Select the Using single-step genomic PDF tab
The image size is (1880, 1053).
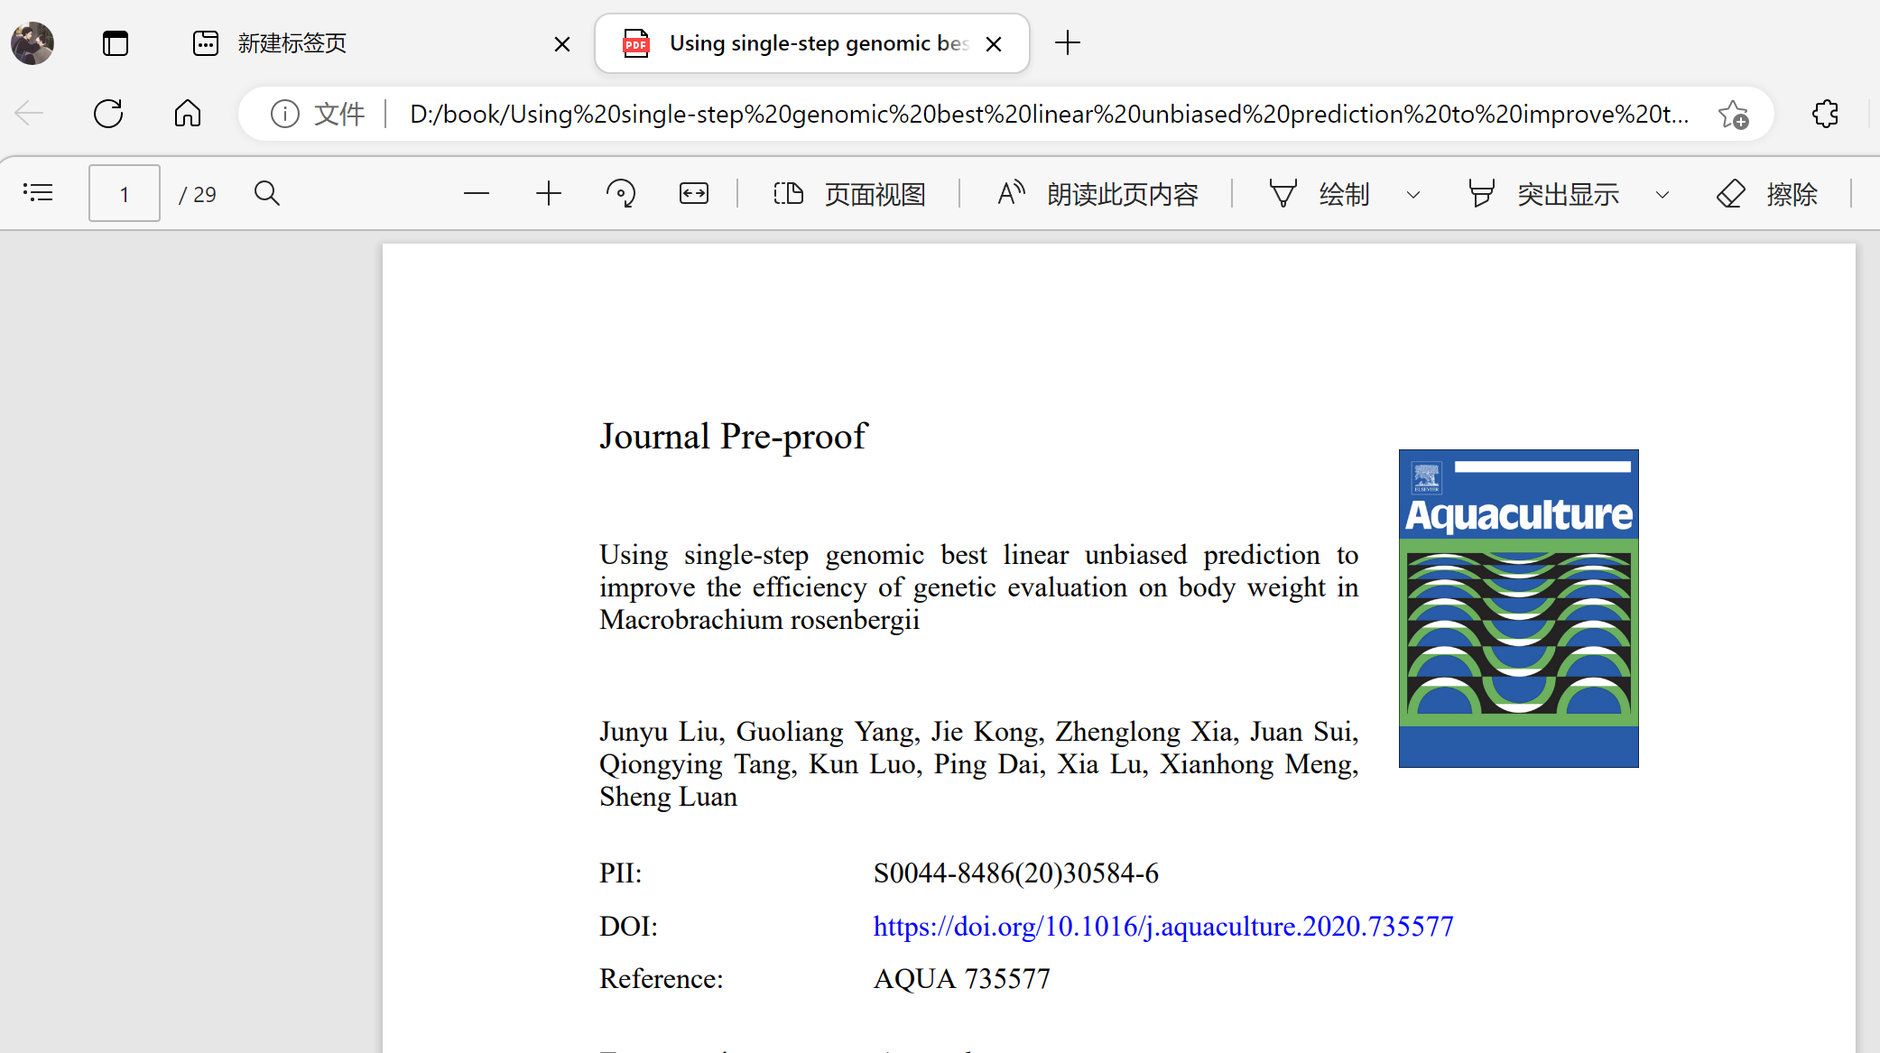pos(811,43)
